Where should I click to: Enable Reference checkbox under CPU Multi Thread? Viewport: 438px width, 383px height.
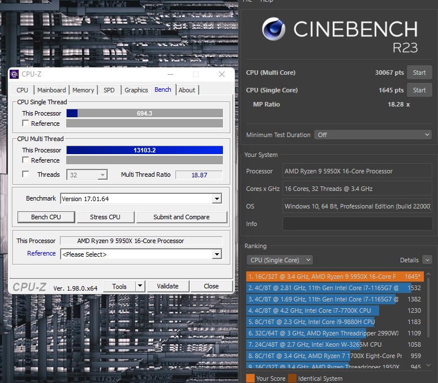coord(25,160)
